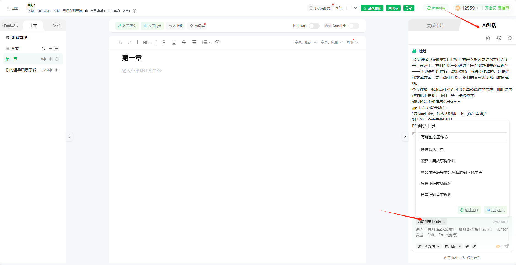
Task: Click the chapter sort order icon
Action: coord(44,48)
